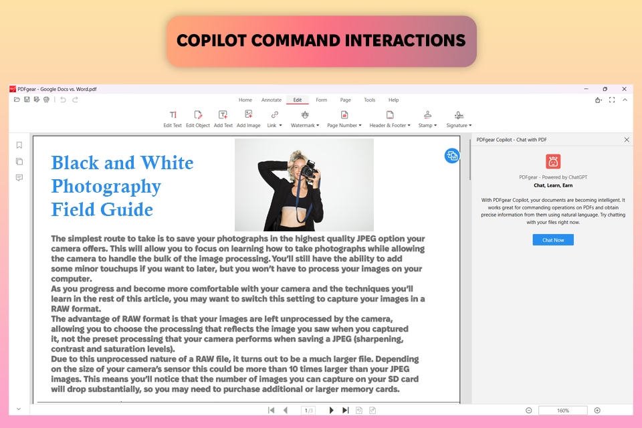Viewport: 642px width, 428px height.
Task: Choose the Add Text tool
Action: pyautogui.click(x=223, y=119)
